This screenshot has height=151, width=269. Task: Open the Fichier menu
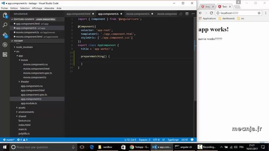click(x=5, y=8)
